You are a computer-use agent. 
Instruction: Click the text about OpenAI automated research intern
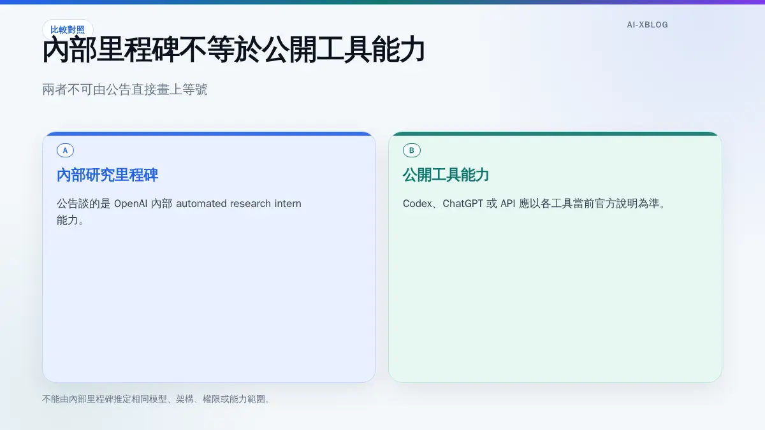point(179,212)
